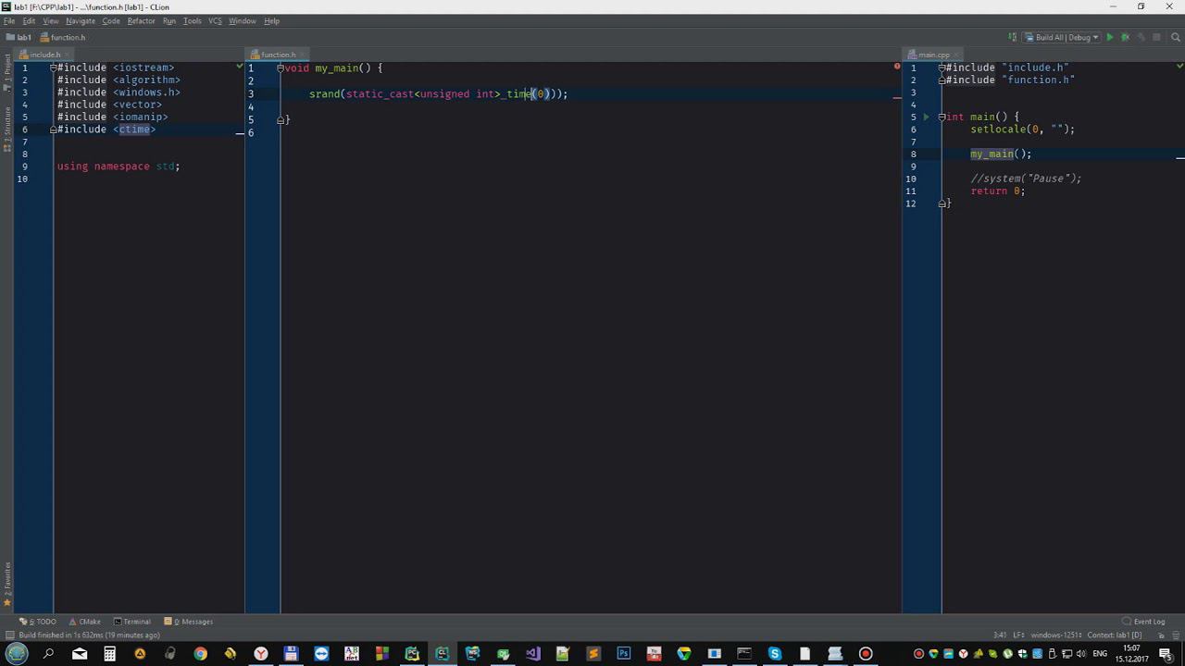Click the build hammer icon left of configuration
This screenshot has width=1185, height=666.
1012,37
